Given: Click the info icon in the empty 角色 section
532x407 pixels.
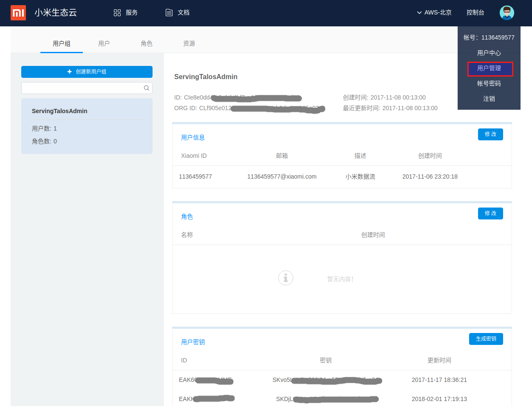Looking at the screenshot, I should 286,278.
